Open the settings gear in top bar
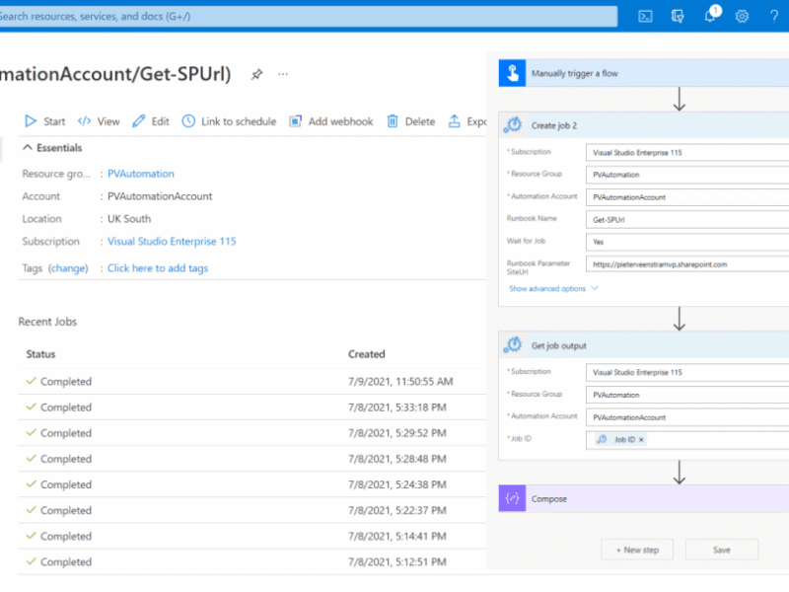Screen dimensions: 789x592 pos(742,17)
